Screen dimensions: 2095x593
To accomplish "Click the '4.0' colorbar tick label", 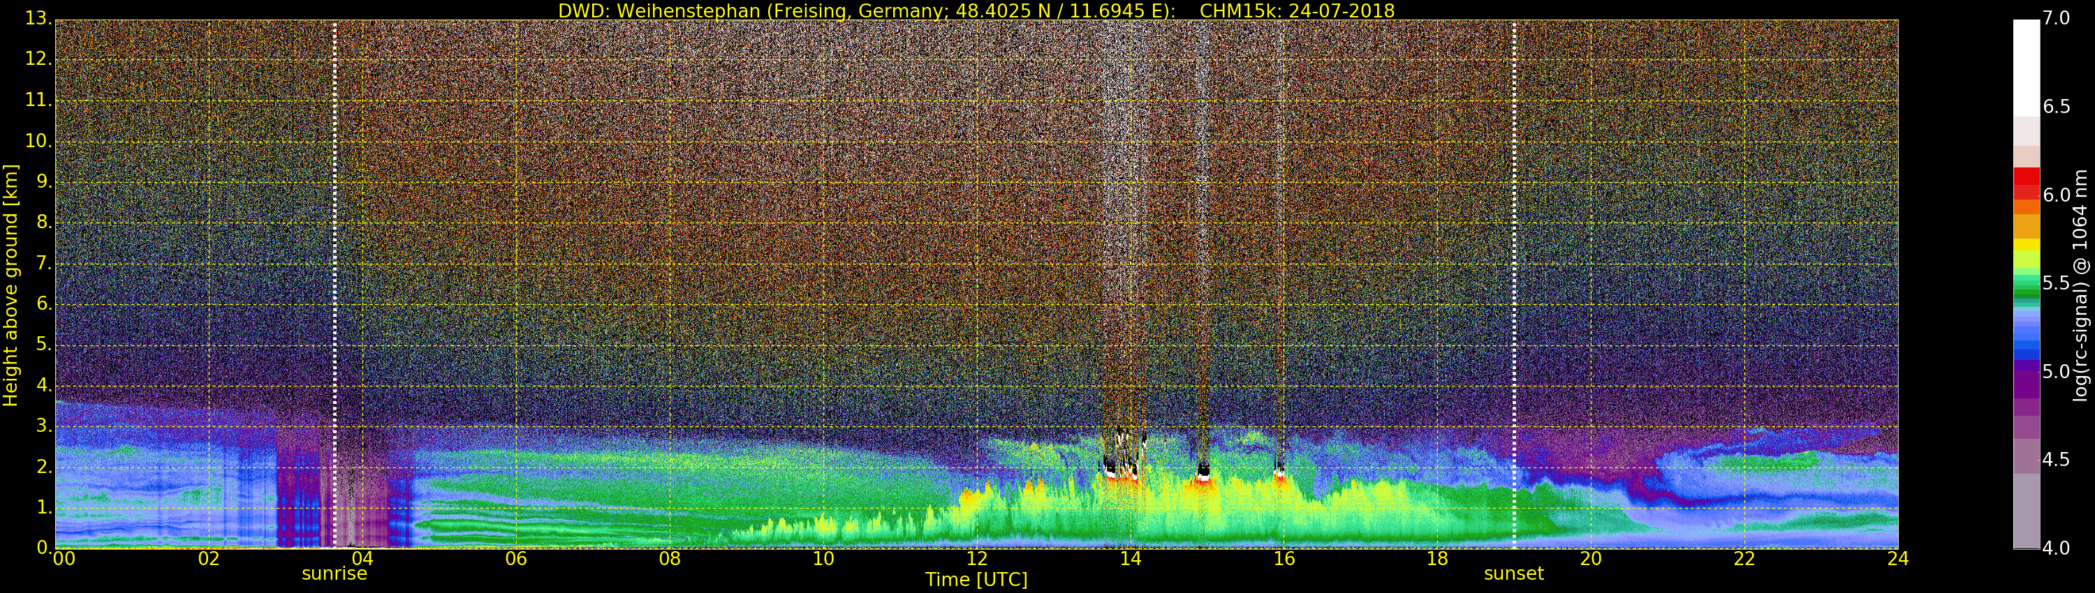I will (x=2057, y=548).
